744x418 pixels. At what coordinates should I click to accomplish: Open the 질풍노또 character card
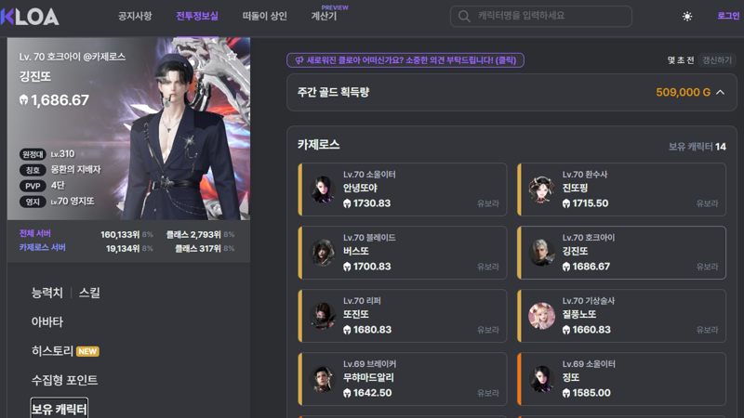coord(621,316)
